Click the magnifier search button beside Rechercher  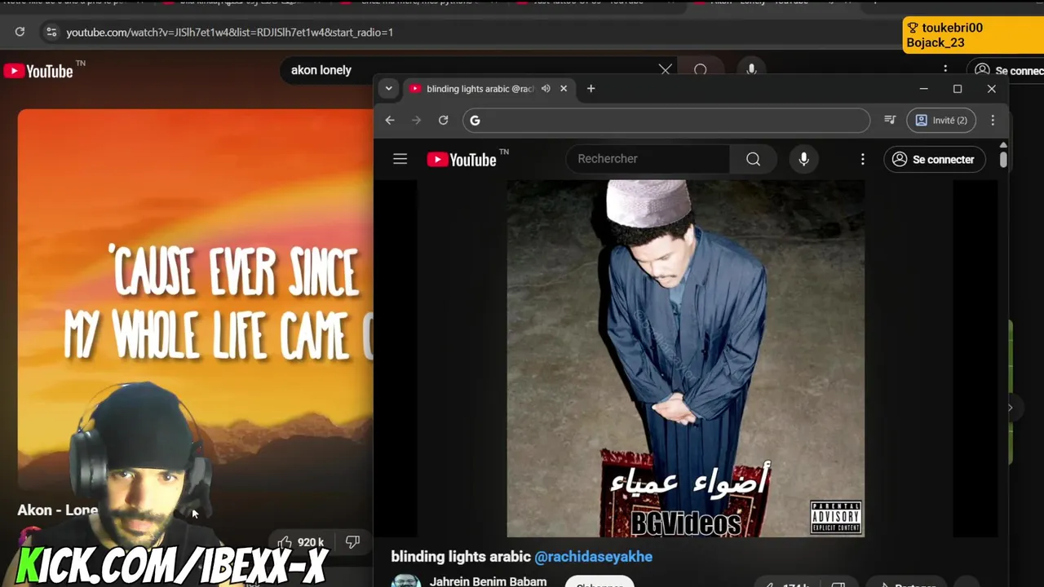753,159
